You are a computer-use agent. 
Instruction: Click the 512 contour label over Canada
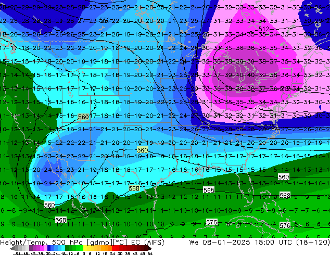point(264,29)
